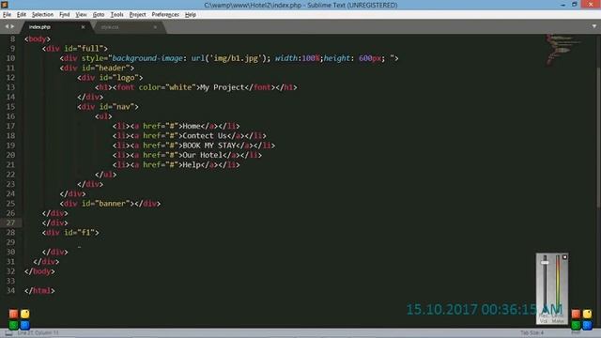
Task: Open the View menu
Action: [81, 15]
